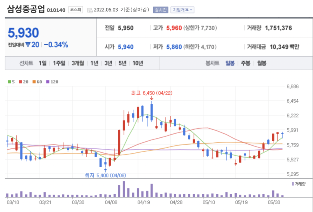Expand the 기업개요 dropdown

(x=182, y=10)
